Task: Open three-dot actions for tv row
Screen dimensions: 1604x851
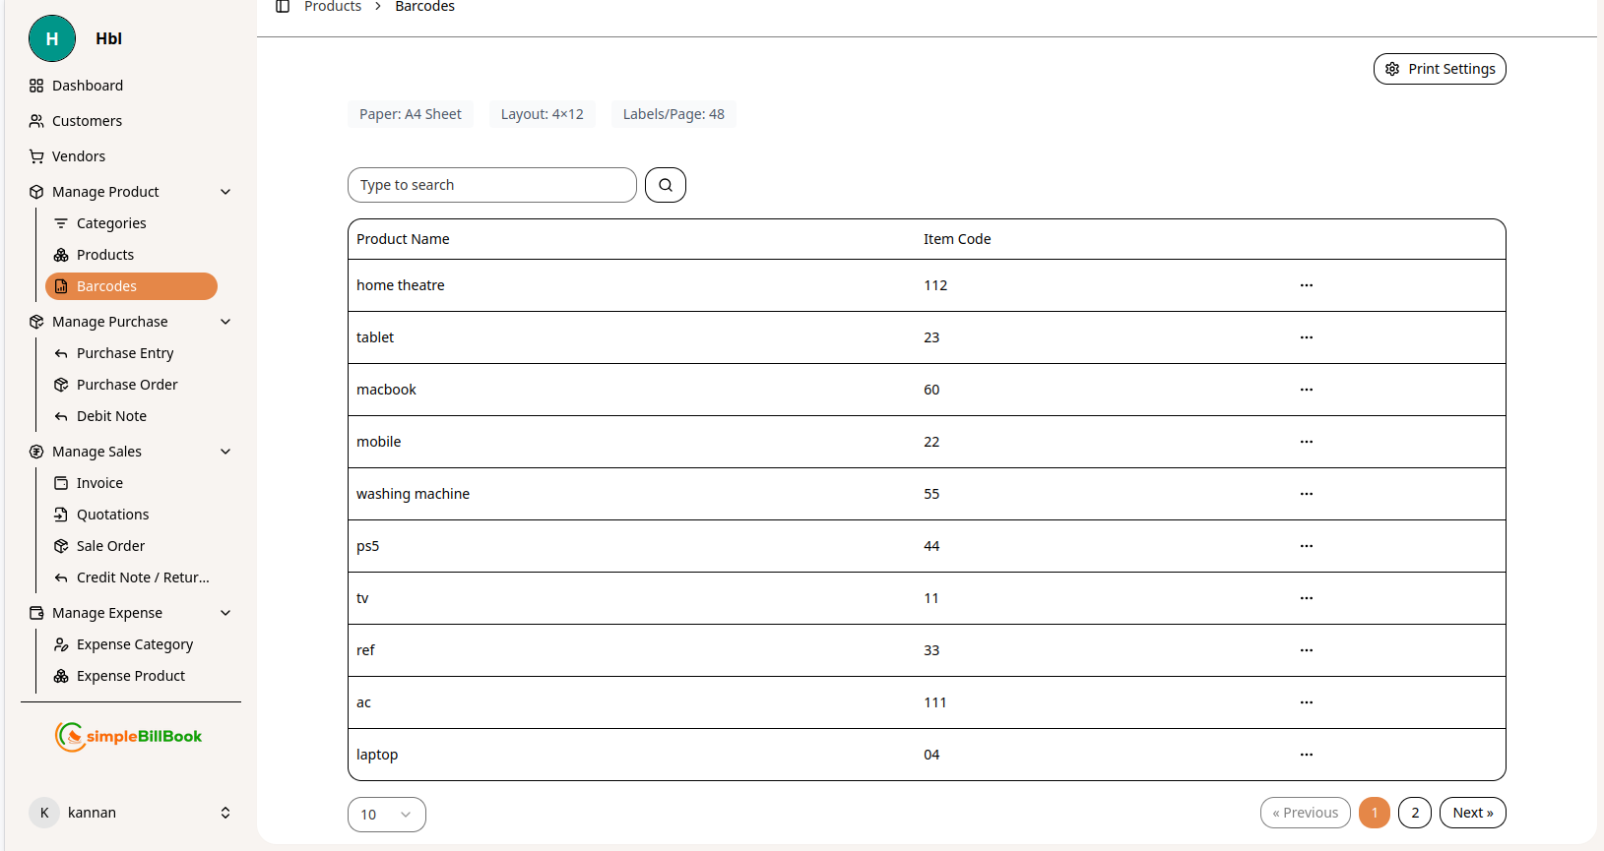Action: 1306,598
